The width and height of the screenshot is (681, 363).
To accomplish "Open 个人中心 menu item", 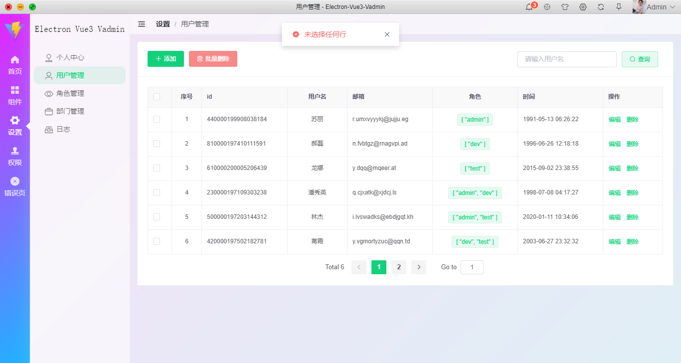I will click(x=80, y=57).
